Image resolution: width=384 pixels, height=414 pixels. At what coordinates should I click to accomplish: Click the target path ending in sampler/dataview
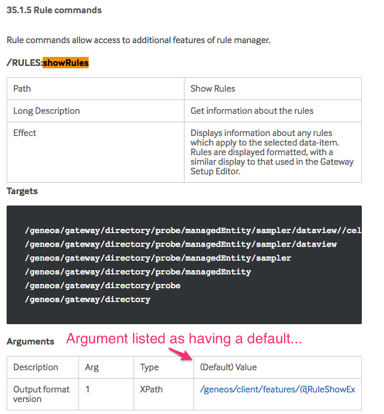[x=181, y=244]
